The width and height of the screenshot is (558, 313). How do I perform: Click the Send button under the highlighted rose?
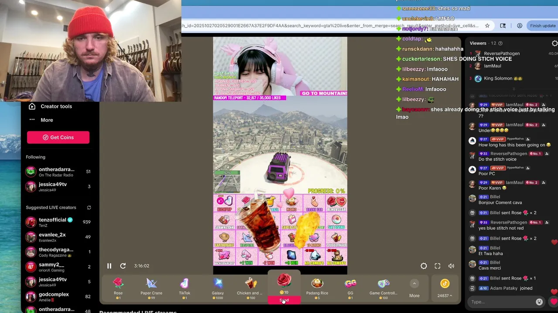(x=284, y=300)
